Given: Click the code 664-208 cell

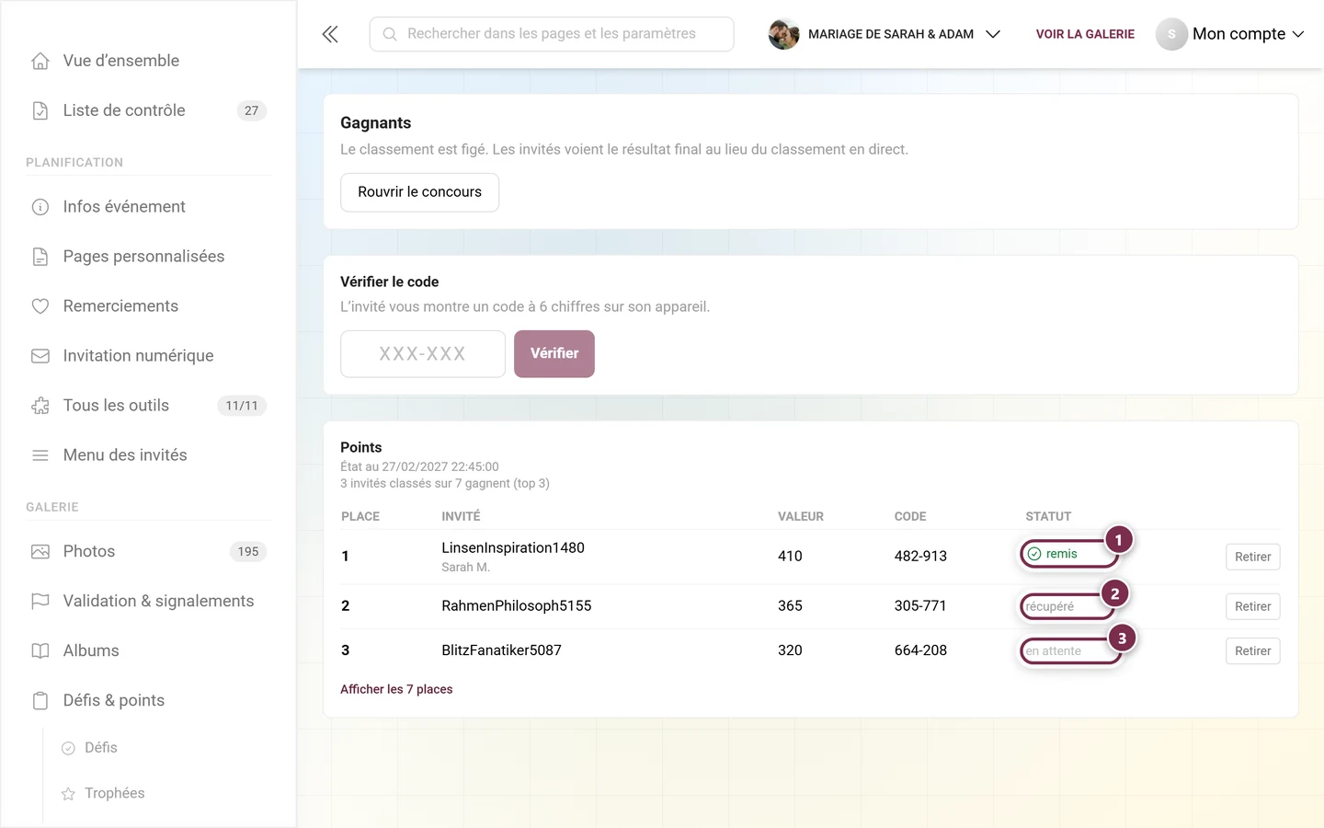Looking at the screenshot, I should [x=920, y=650].
